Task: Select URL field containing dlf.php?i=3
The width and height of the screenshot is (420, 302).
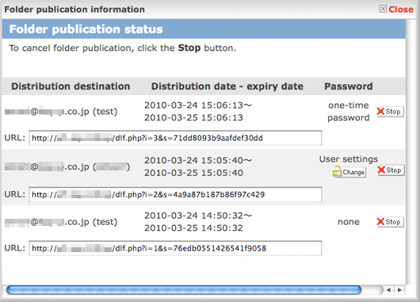Action: tap(175, 138)
